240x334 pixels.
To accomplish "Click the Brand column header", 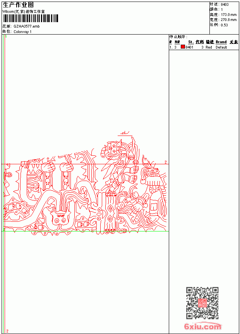I will click(x=221, y=42).
